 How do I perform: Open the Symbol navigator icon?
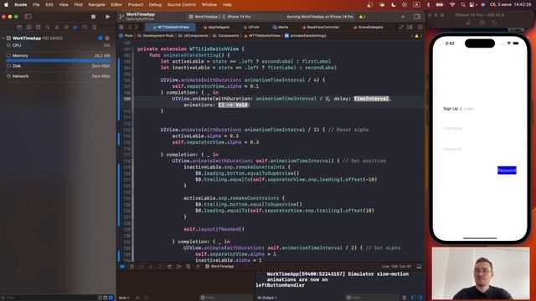(x=38, y=28)
